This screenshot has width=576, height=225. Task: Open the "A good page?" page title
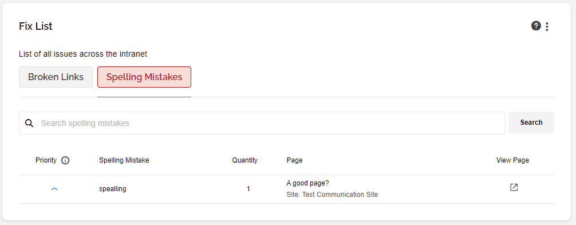307,183
